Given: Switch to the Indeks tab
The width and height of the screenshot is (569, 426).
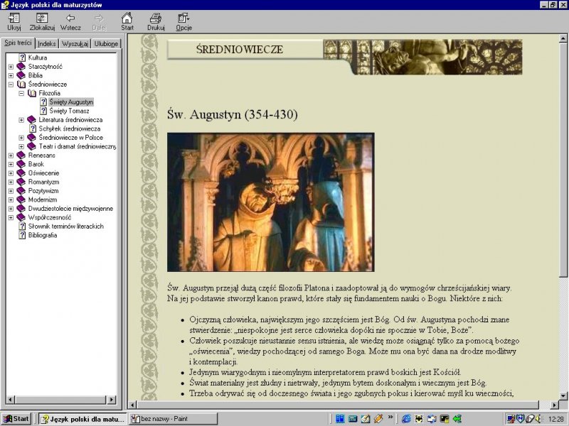Looking at the screenshot, I should (47, 43).
